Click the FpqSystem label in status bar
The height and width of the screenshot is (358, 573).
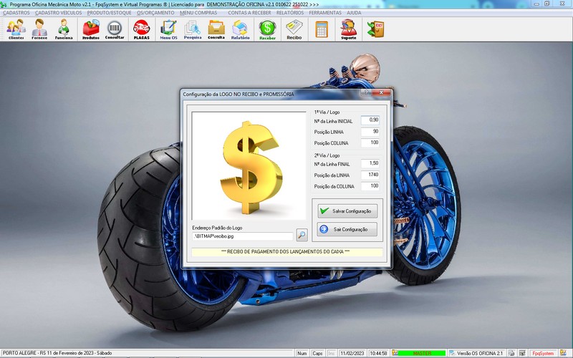pyautogui.click(x=543, y=353)
